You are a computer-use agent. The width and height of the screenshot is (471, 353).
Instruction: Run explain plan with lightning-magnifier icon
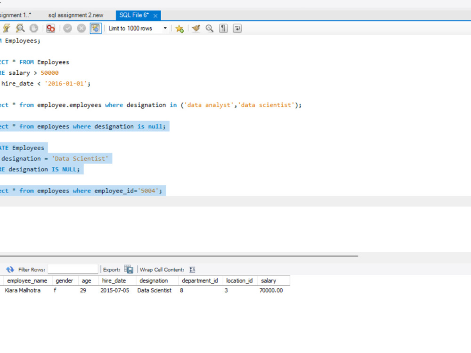click(x=20, y=28)
